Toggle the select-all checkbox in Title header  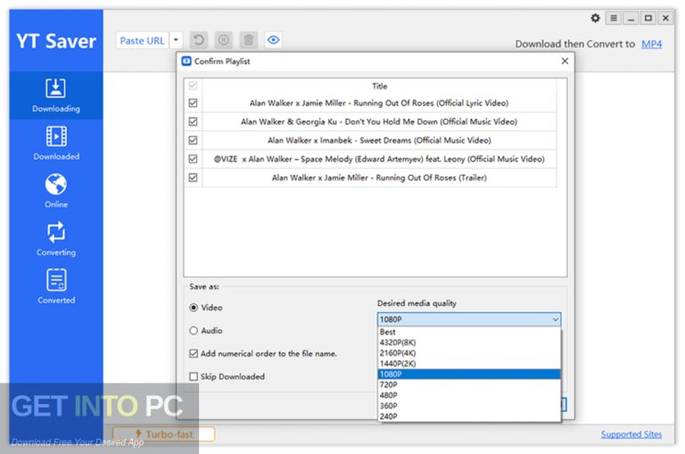pyautogui.click(x=193, y=86)
